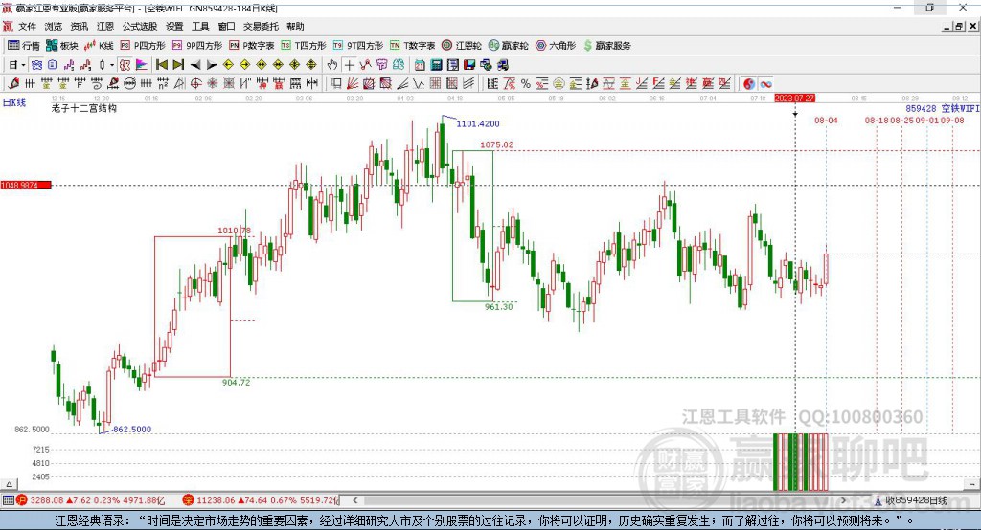Open the T四方形 time square tool
Viewport: 981px width, 530px height.
point(304,46)
